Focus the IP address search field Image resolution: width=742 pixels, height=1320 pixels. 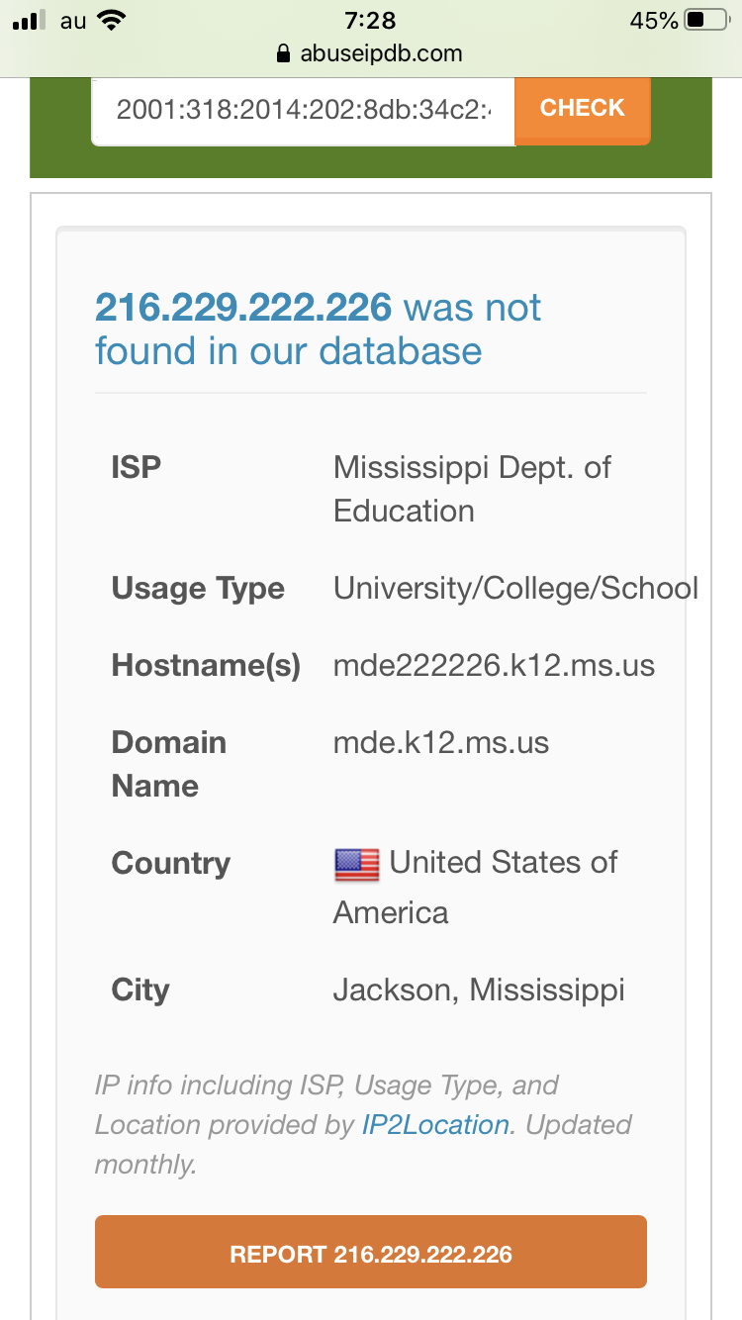point(303,109)
